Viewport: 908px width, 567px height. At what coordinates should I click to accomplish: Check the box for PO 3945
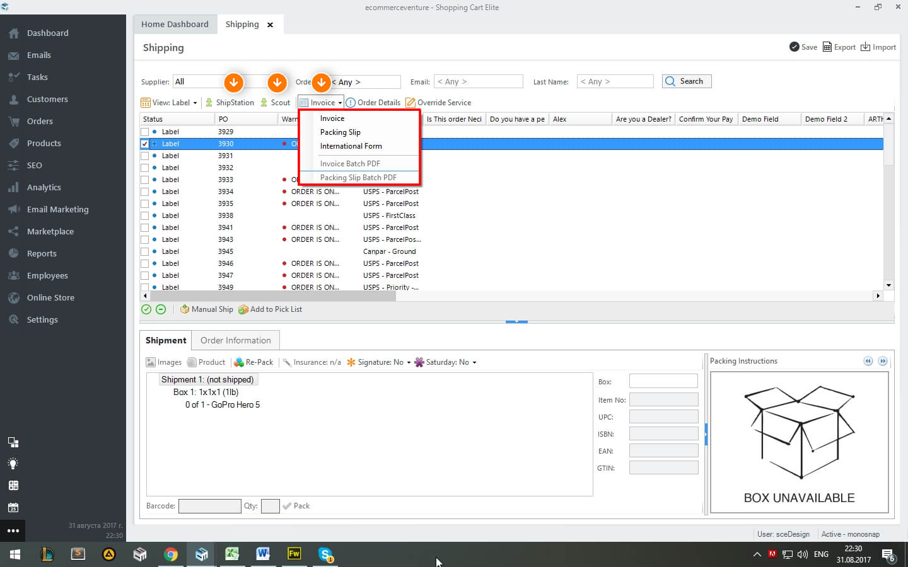click(x=145, y=252)
